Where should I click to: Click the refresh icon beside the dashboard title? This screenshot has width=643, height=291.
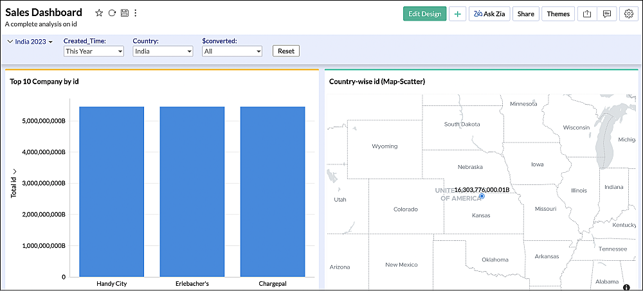112,13
